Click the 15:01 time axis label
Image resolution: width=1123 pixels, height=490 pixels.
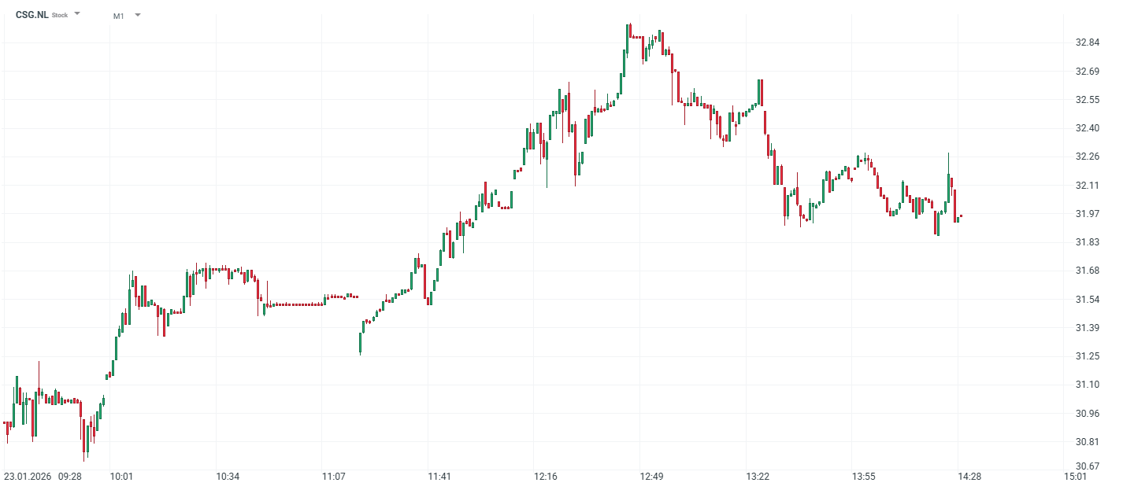pos(1076,477)
